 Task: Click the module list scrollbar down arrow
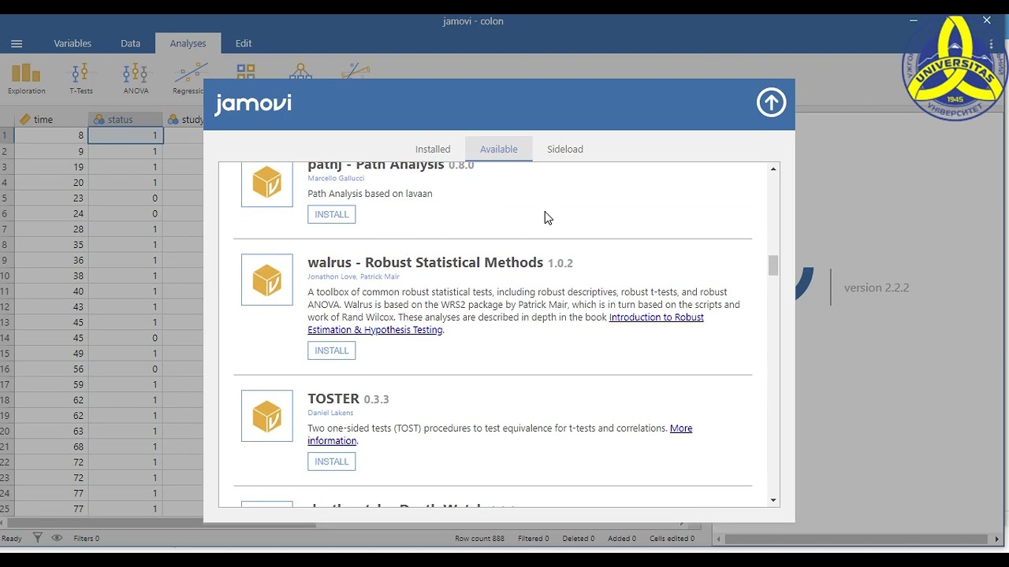click(773, 500)
